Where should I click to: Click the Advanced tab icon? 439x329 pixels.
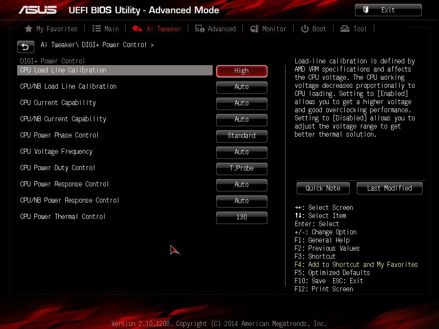tap(200, 29)
